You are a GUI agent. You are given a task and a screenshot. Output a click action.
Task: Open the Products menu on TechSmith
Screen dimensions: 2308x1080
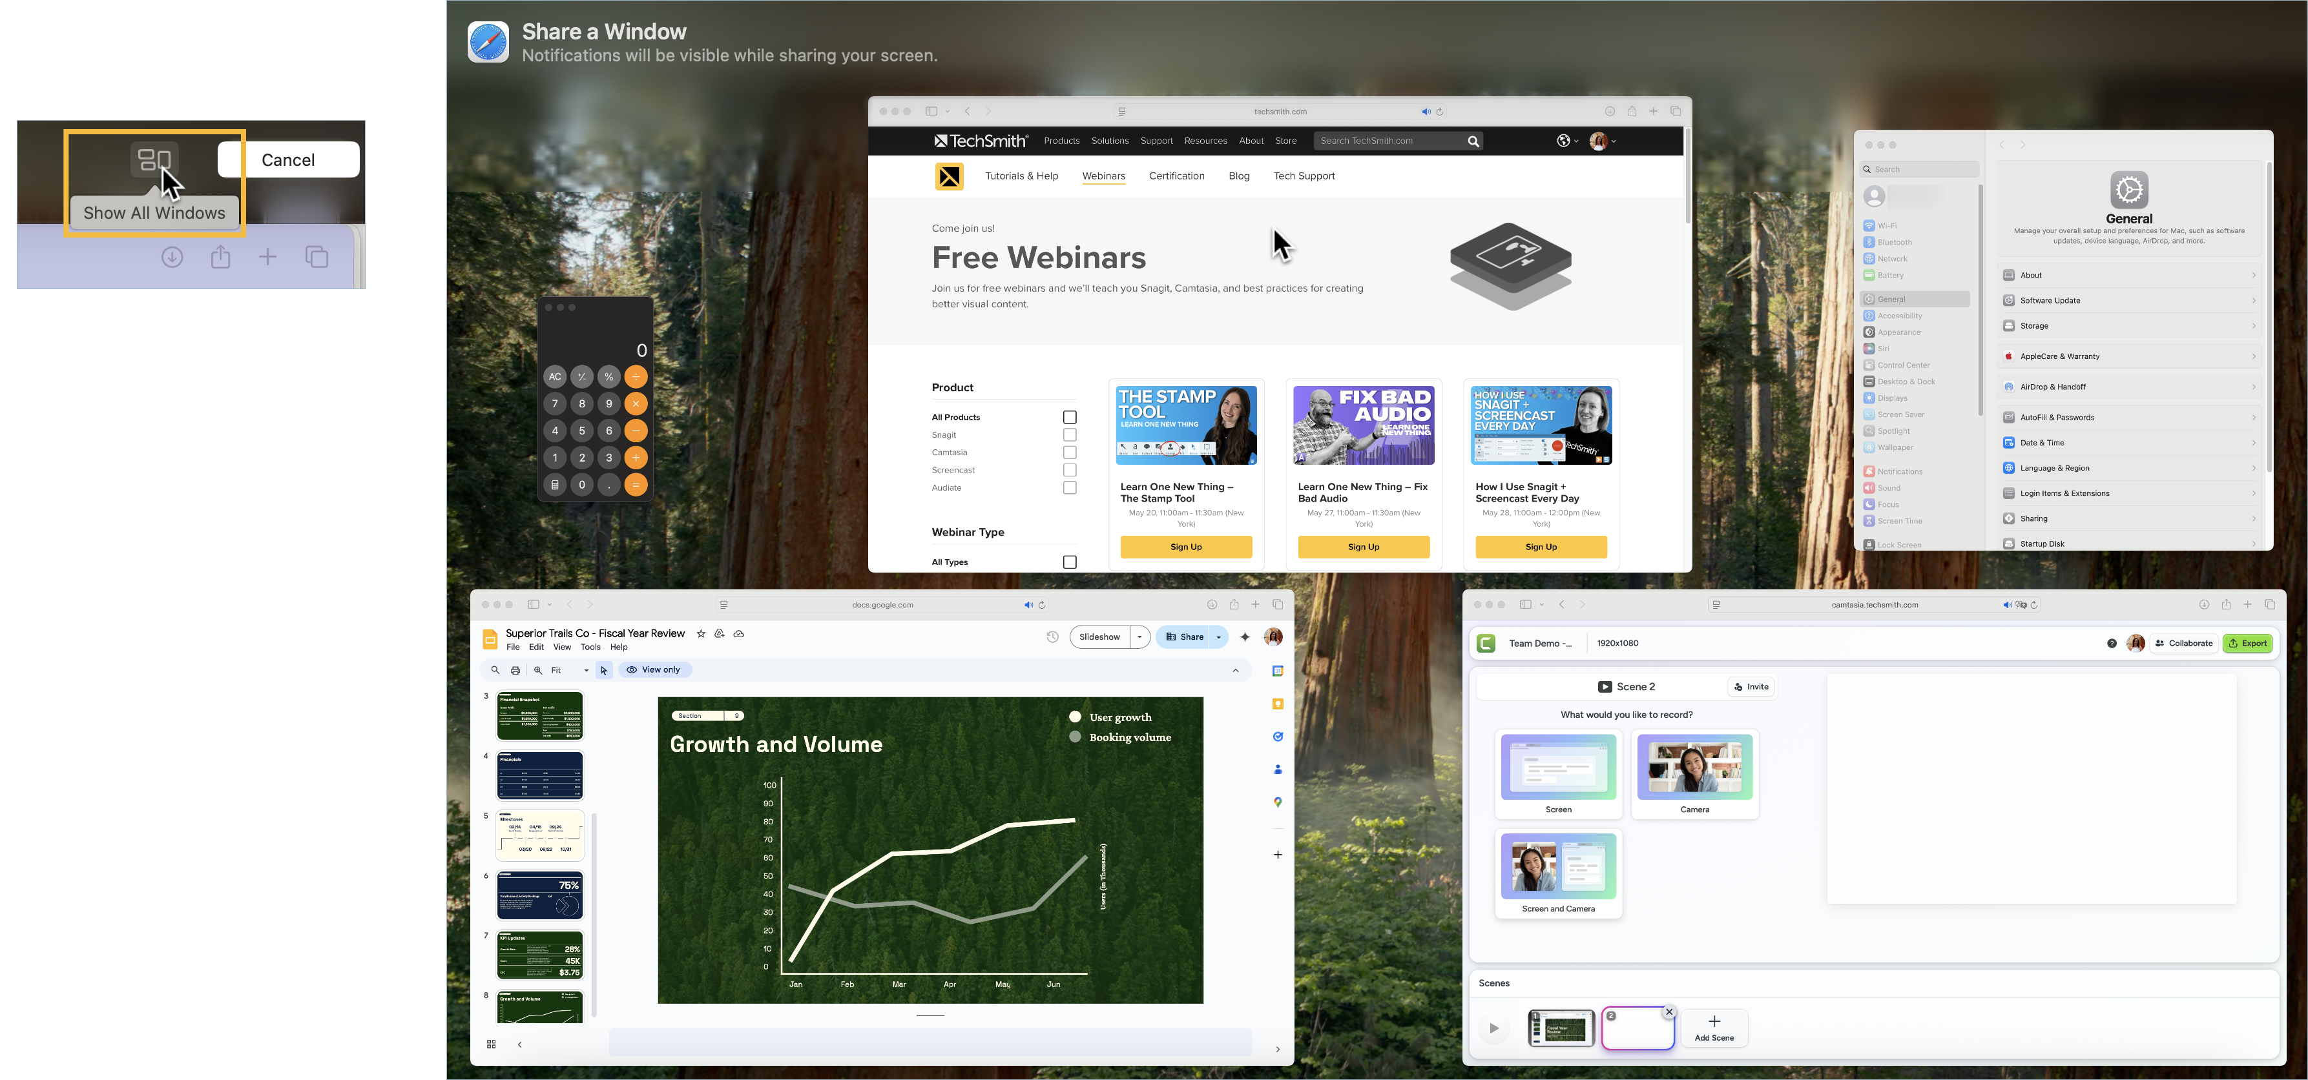point(1062,141)
